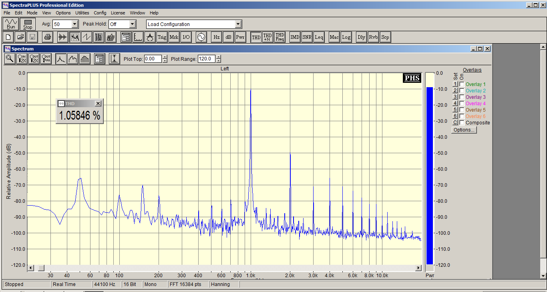Click the SNR utility toolbar button
This screenshot has height=292, width=547.
307,37
